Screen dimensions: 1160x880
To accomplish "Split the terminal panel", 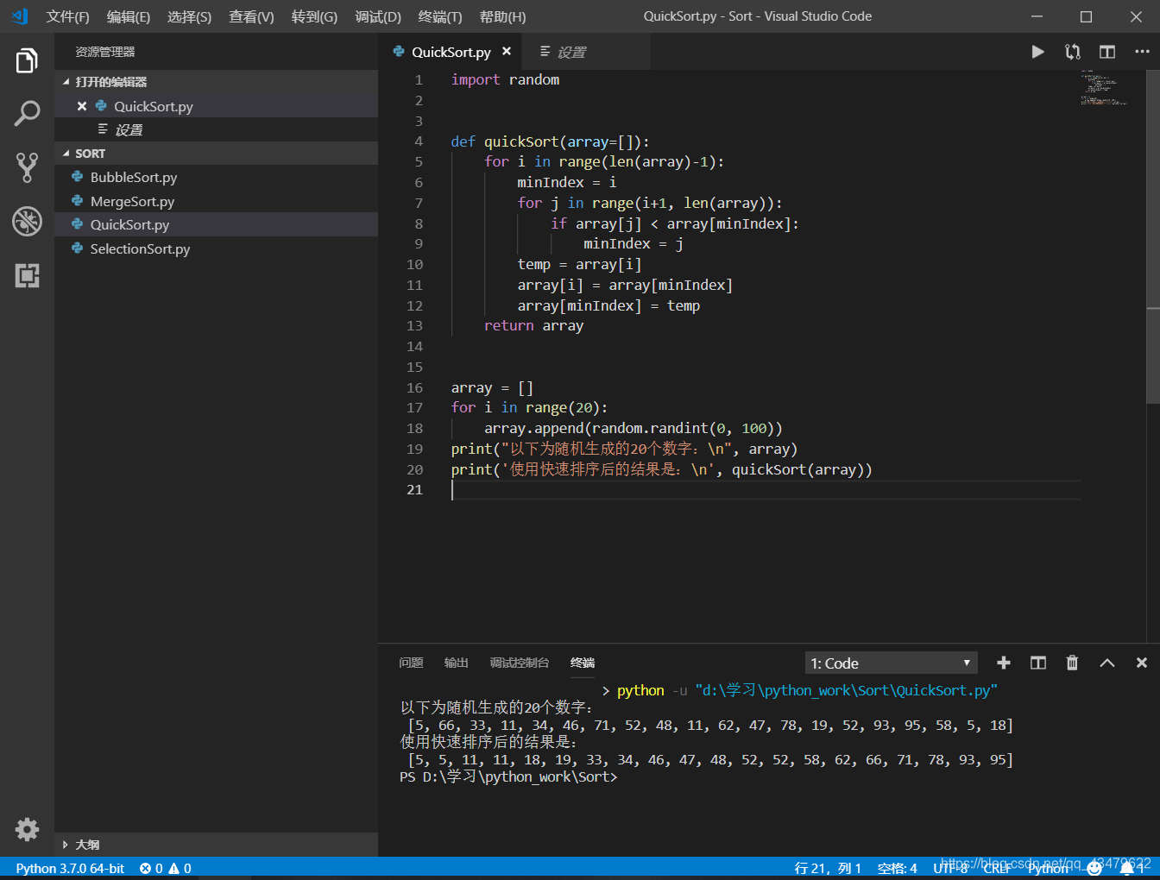I will [1038, 663].
